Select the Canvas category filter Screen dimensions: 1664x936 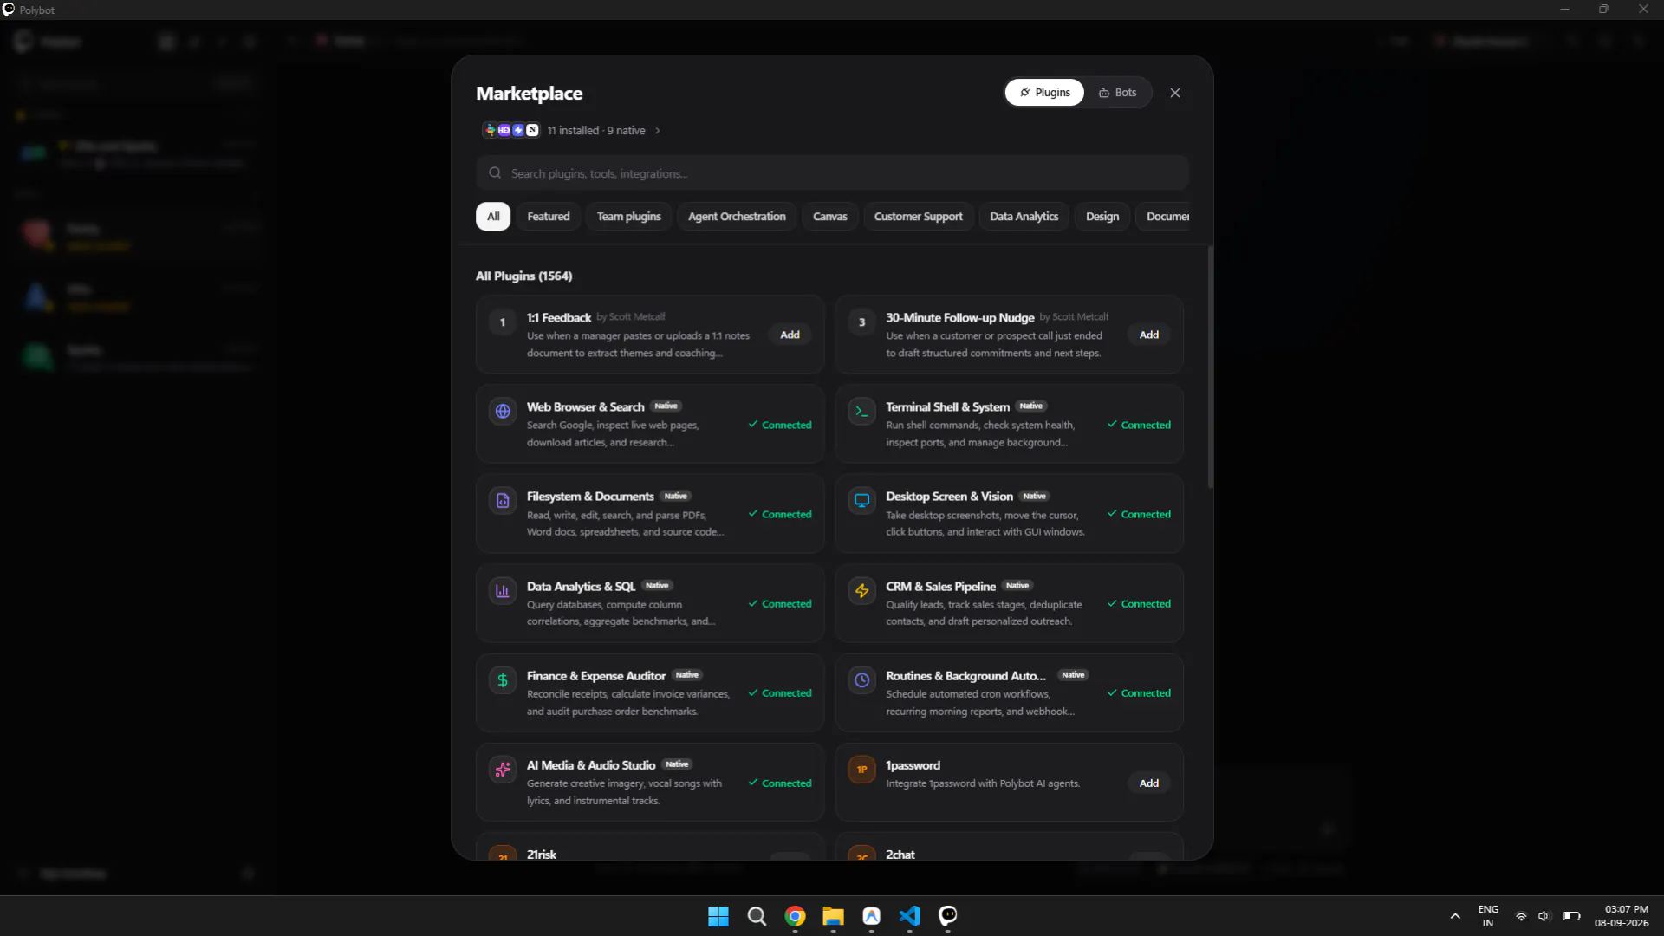[830, 217]
